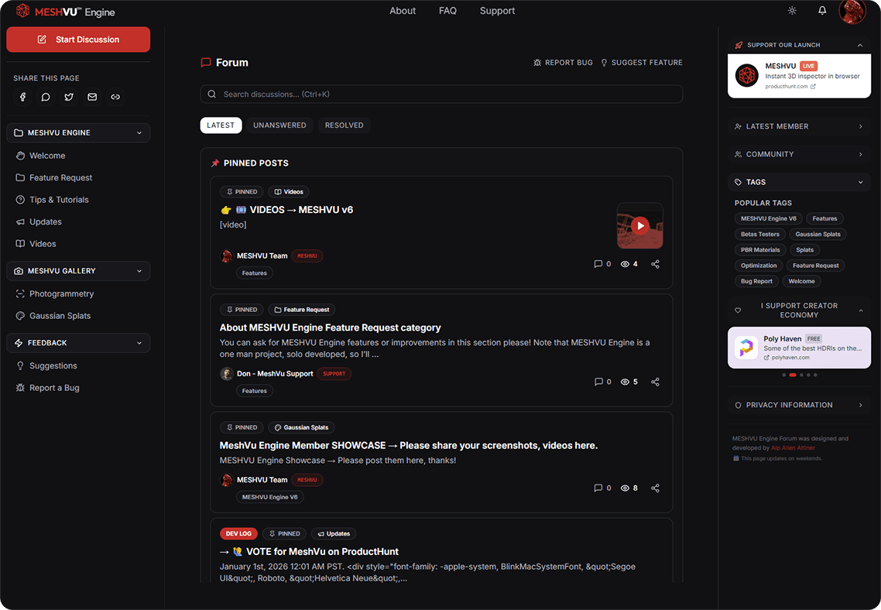Click SUGGEST FEATURE link
881x610 pixels.
point(642,63)
